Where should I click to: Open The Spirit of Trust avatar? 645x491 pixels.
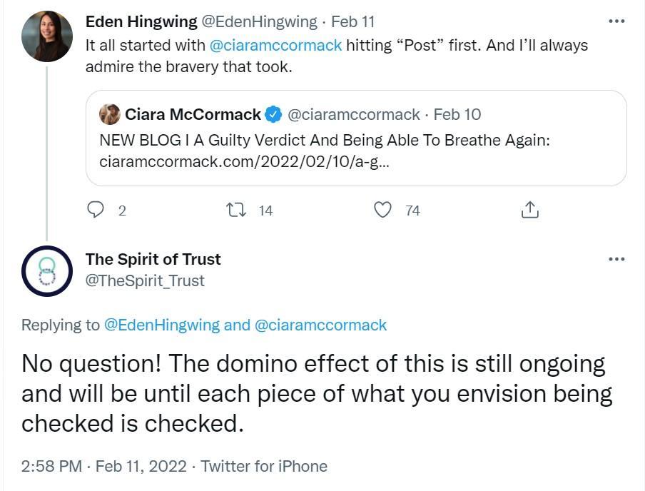(46, 270)
